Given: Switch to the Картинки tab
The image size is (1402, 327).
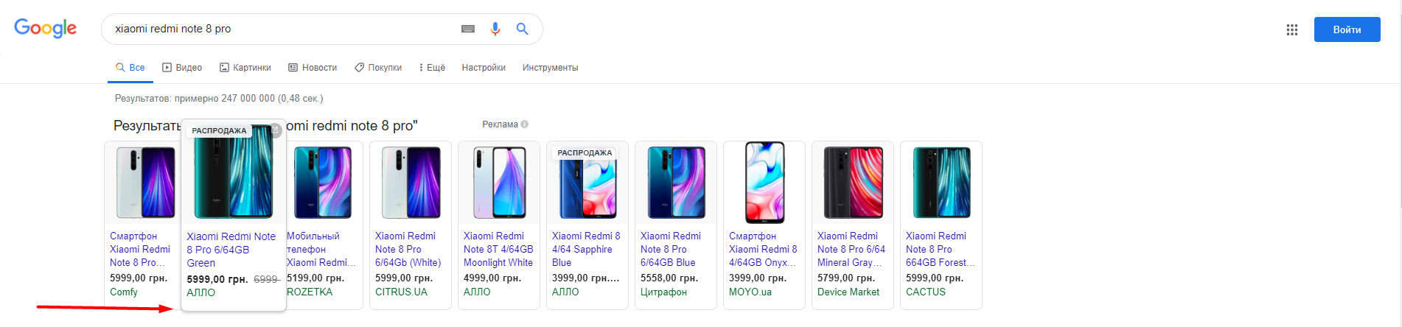Looking at the screenshot, I should click(245, 68).
